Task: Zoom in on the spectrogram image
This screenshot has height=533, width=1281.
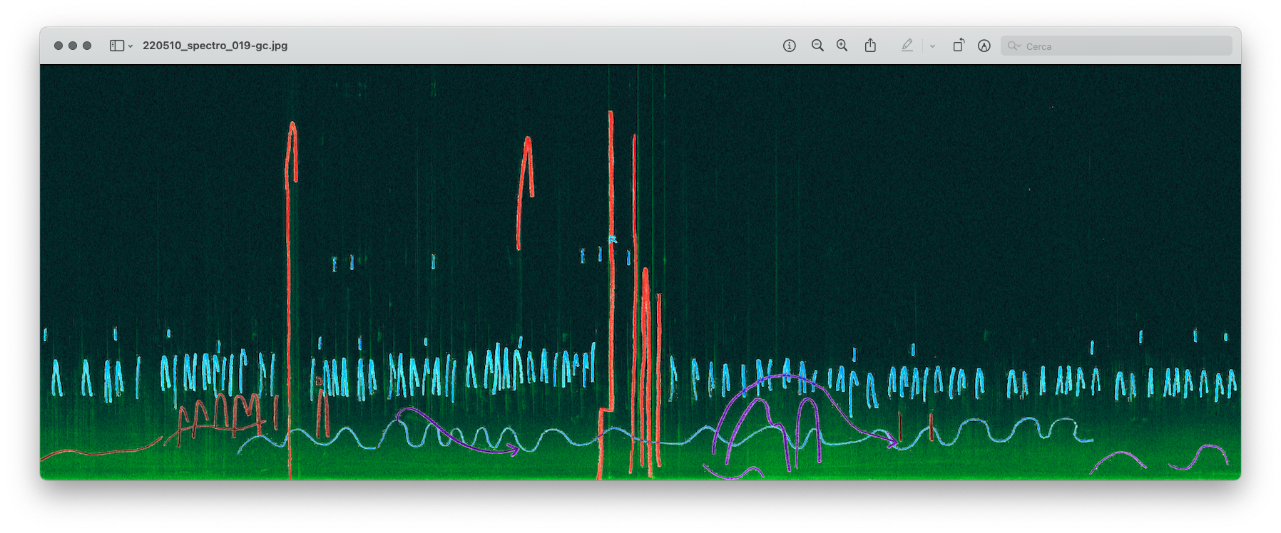Action: click(x=842, y=46)
